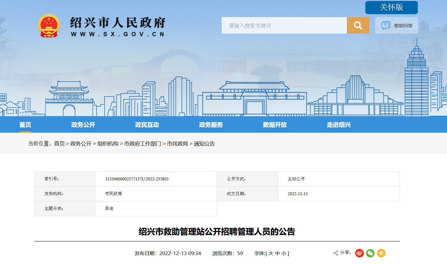Screen dimensions: 447x264
Task: Share the article to Weibo
Action: pos(359,253)
